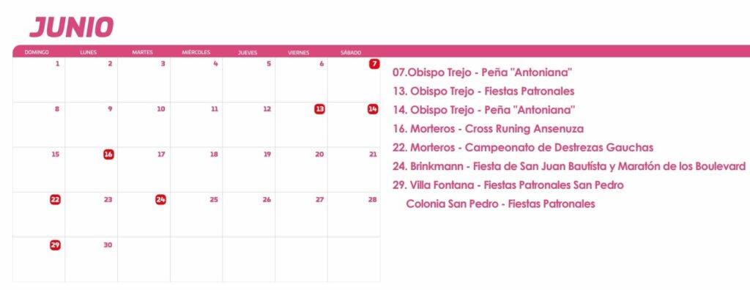The image size is (750, 290).
Task: Click the red 16 date badge
Action: (108, 154)
